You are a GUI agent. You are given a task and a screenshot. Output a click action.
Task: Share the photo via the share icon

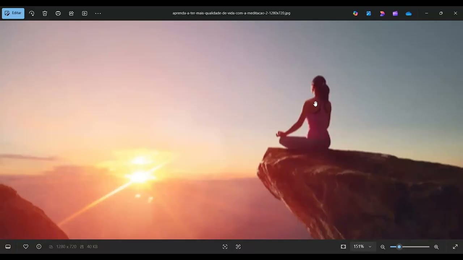[71, 13]
